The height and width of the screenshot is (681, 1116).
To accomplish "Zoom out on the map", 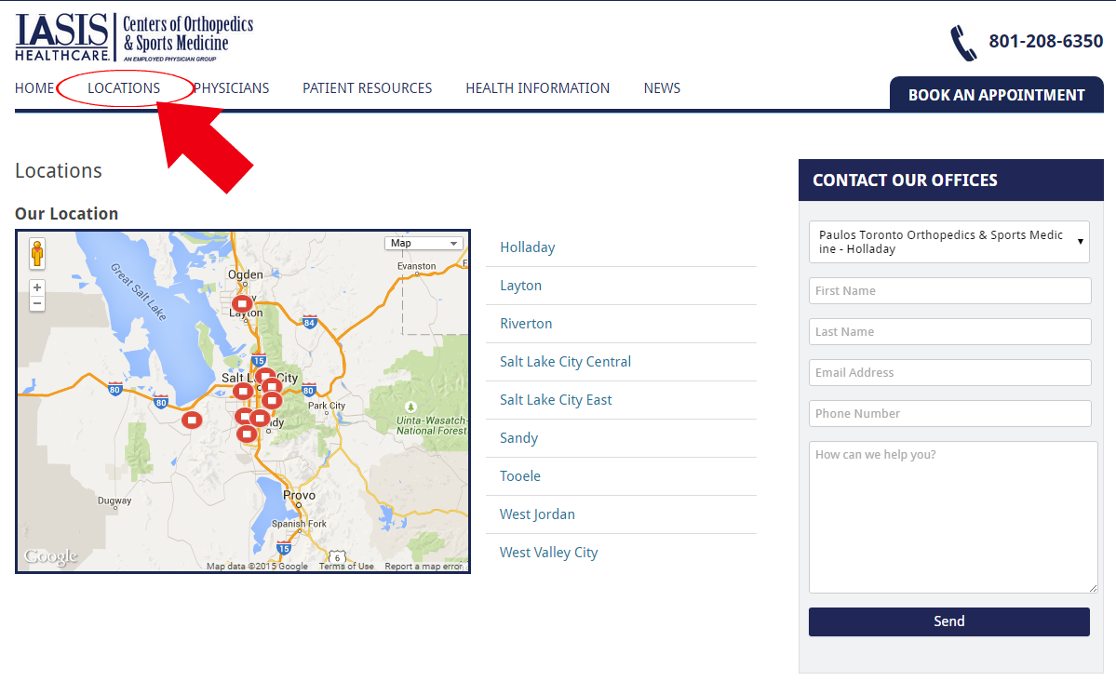I will [37, 304].
